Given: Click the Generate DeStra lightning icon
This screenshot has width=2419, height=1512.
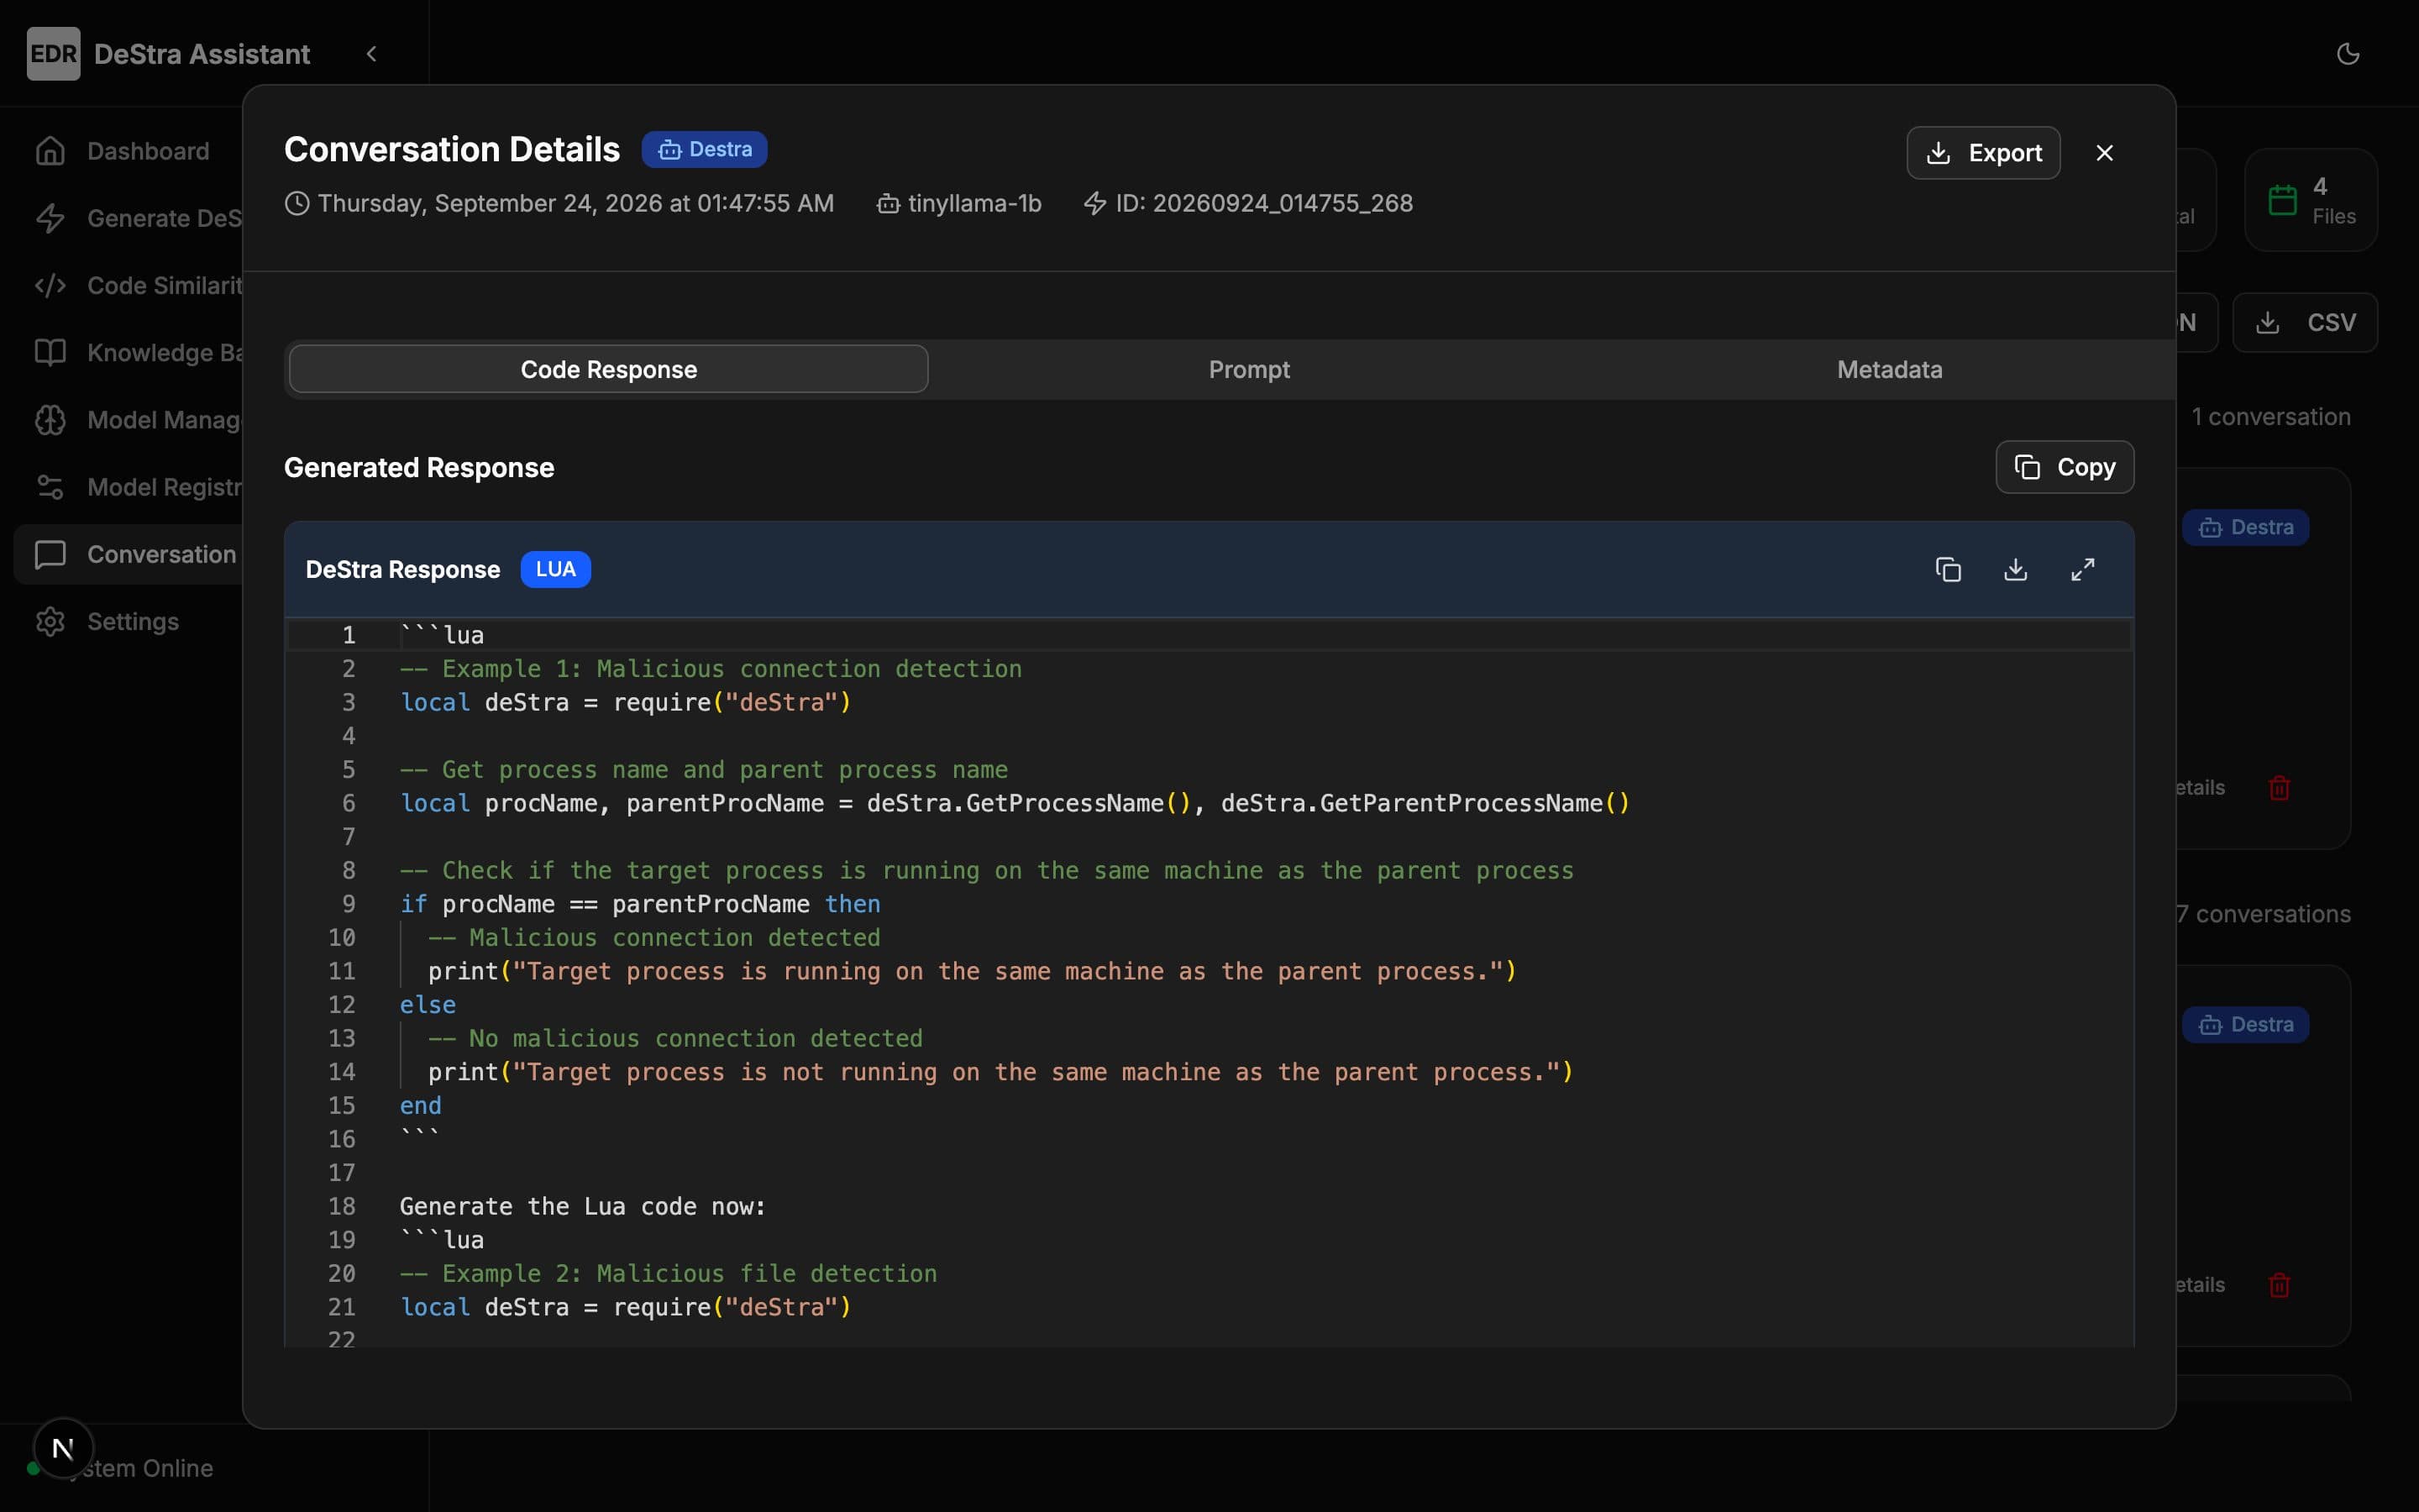Looking at the screenshot, I should [x=50, y=218].
